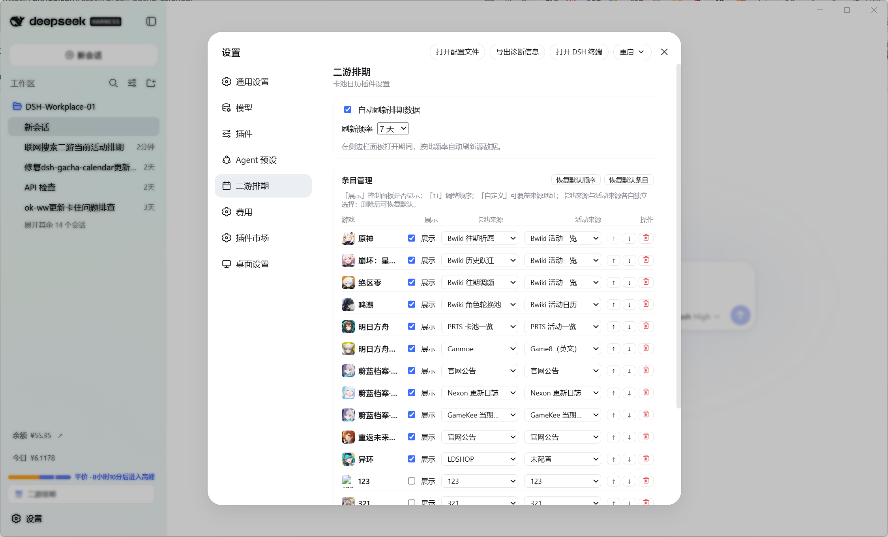Click 恢复默认条目 button
This screenshot has height=537, width=888.
pyautogui.click(x=629, y=180)
